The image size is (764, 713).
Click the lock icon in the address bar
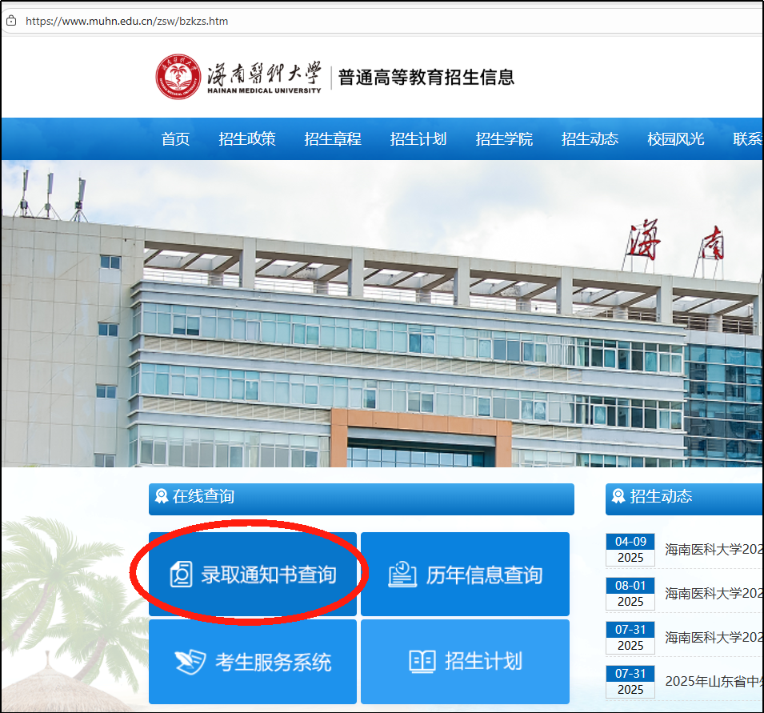(11, 20)
